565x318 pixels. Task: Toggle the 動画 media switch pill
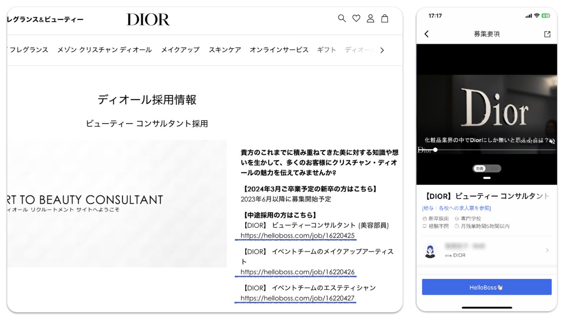[x=487, y=168]
